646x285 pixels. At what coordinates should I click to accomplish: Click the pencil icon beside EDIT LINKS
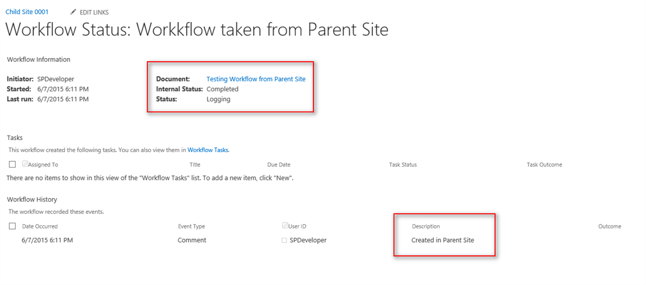(x=73, y=12)
